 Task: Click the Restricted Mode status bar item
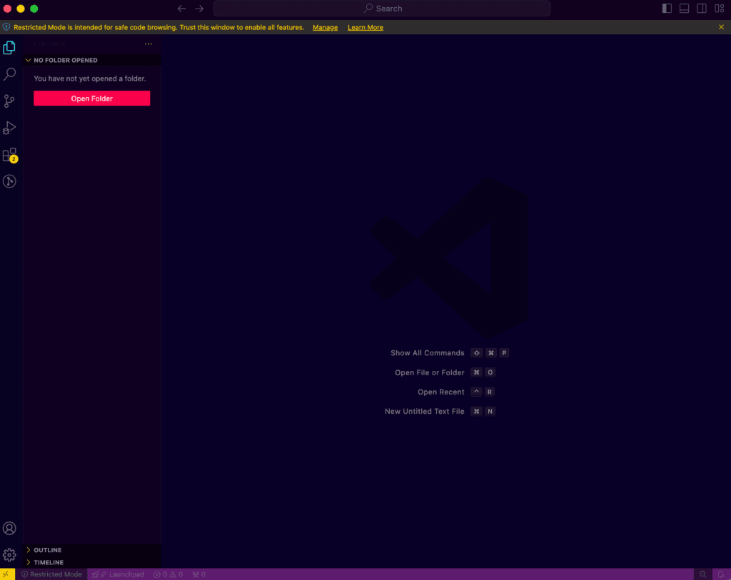(x=51, y=574)
